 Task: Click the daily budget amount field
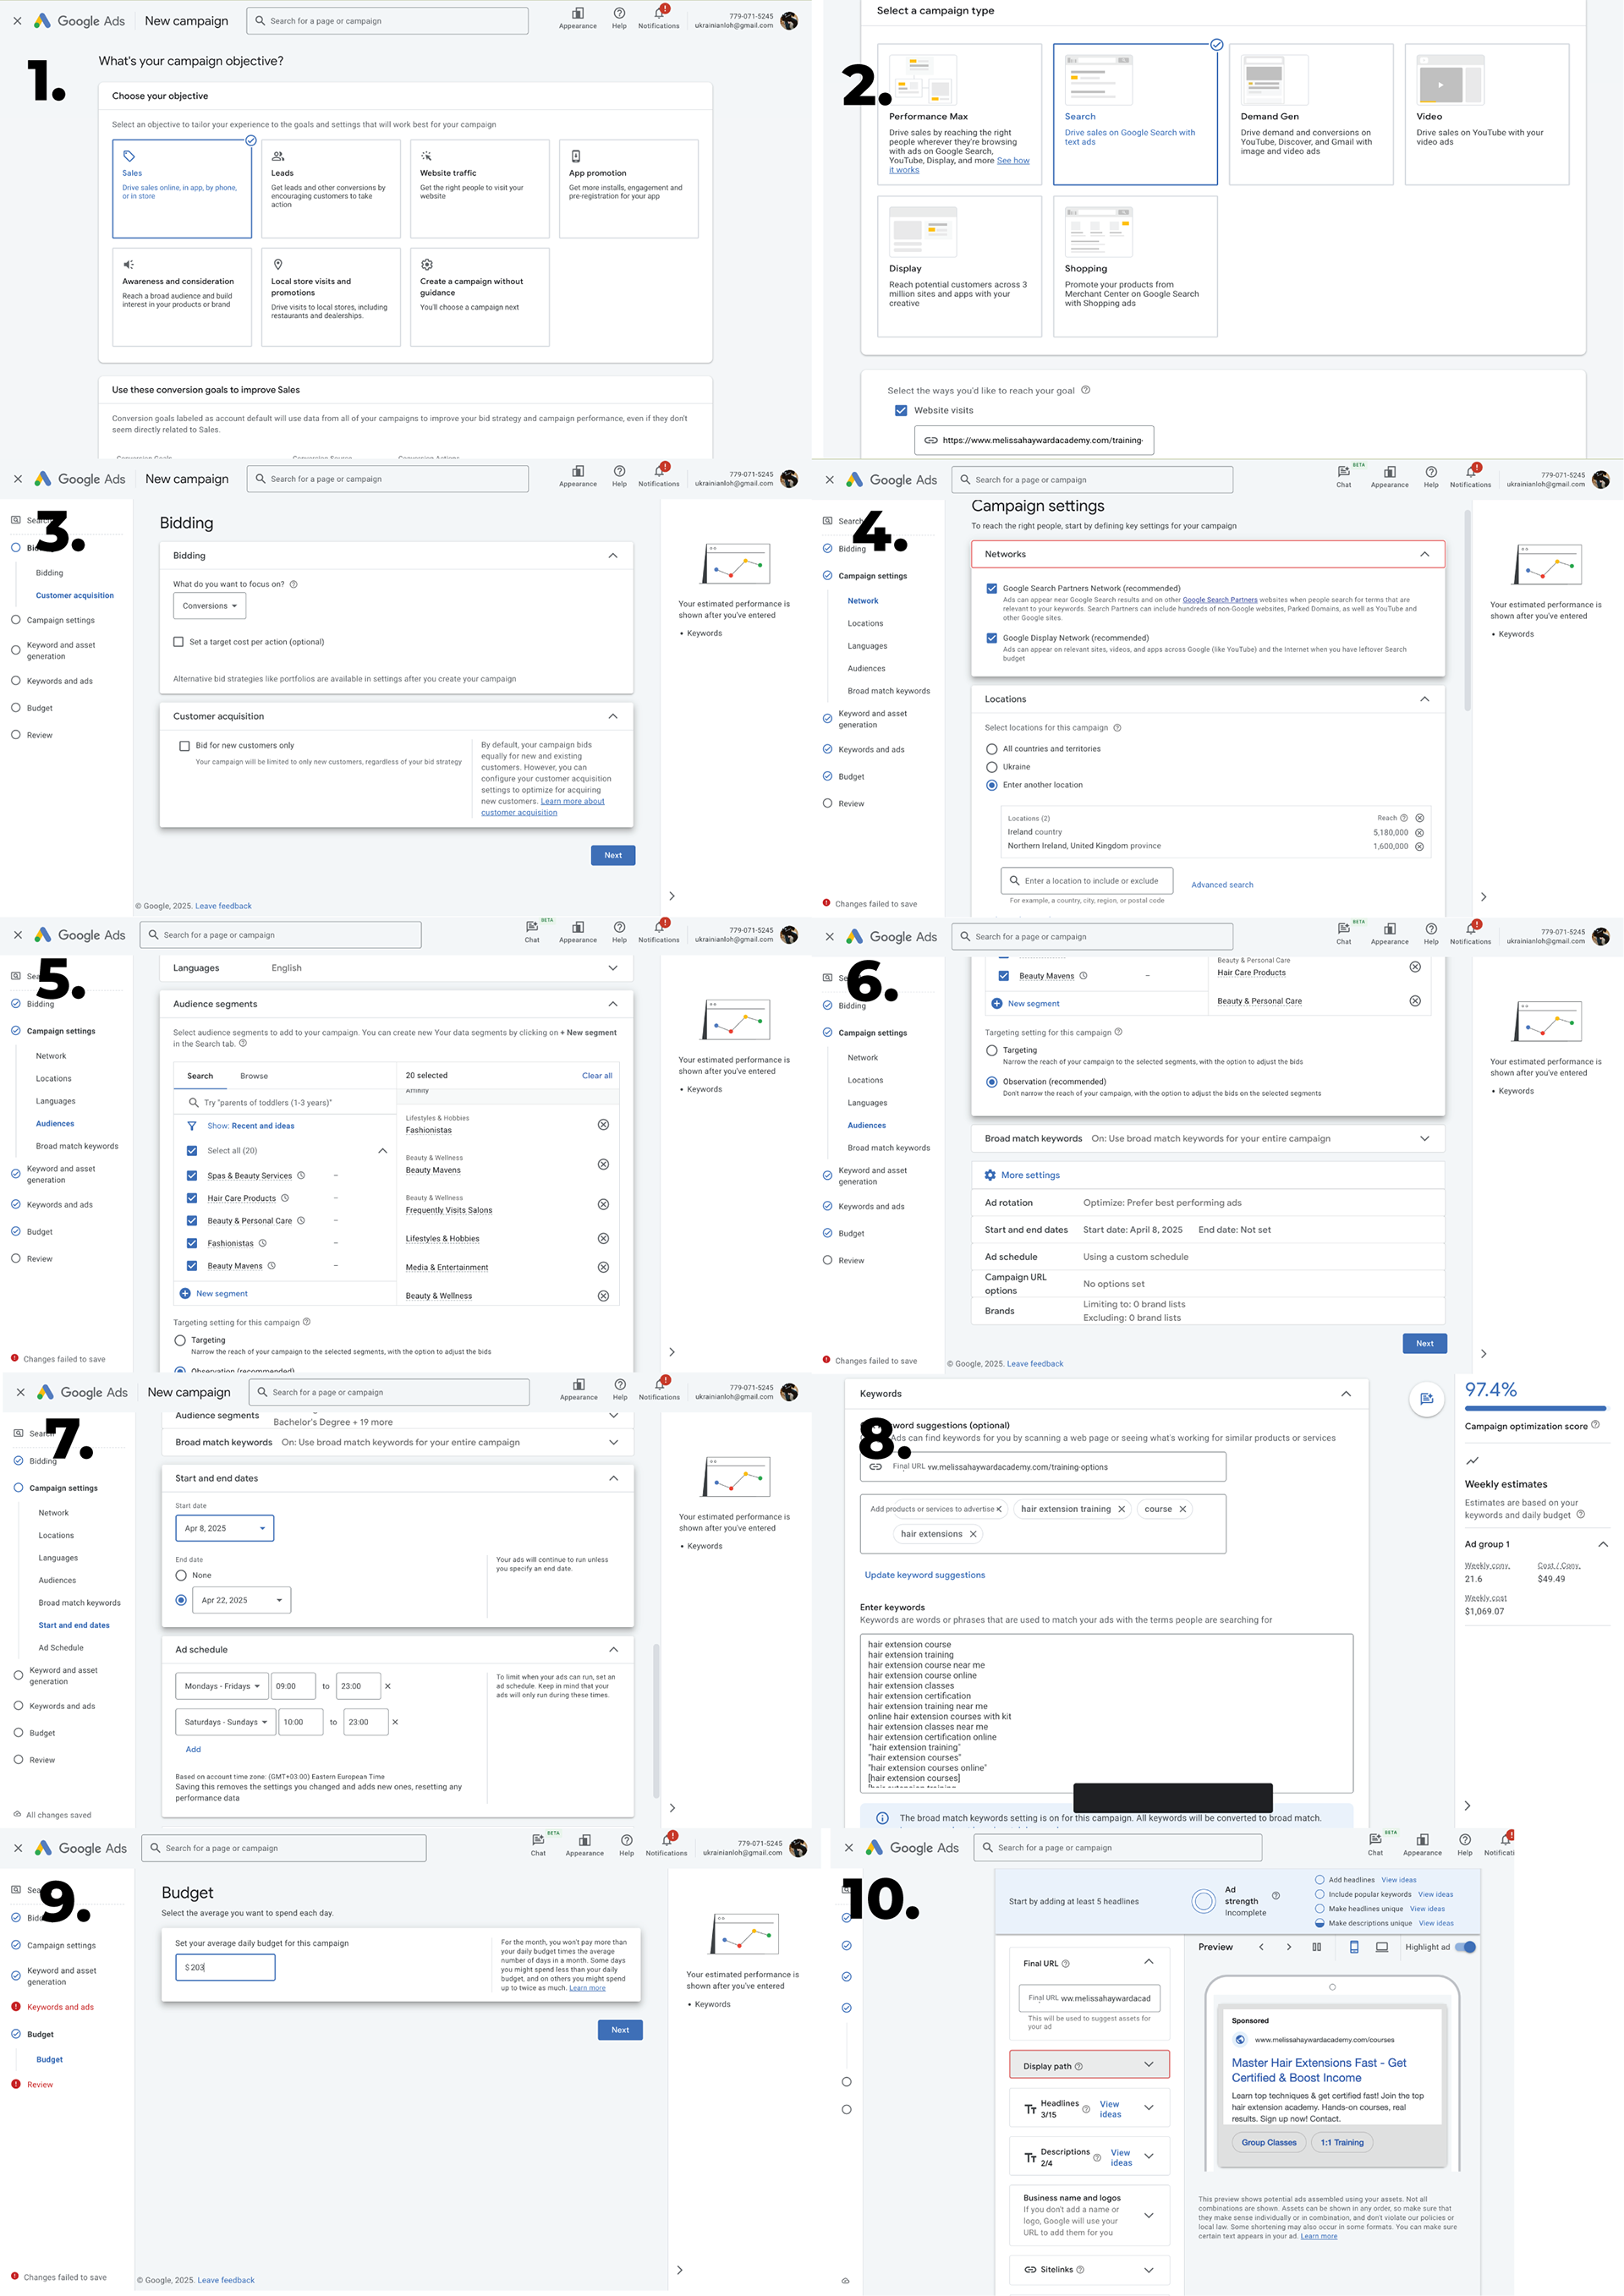(x=225, y=1967)
